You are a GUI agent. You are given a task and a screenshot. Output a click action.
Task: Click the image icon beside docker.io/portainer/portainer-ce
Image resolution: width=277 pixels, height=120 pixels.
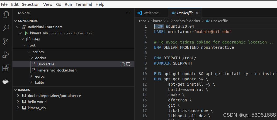(24, 96)
